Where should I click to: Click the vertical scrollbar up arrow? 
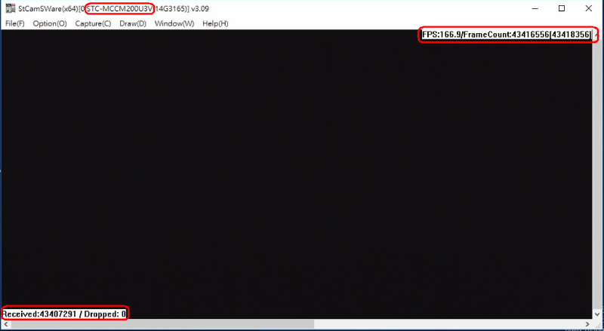point(597,35)
